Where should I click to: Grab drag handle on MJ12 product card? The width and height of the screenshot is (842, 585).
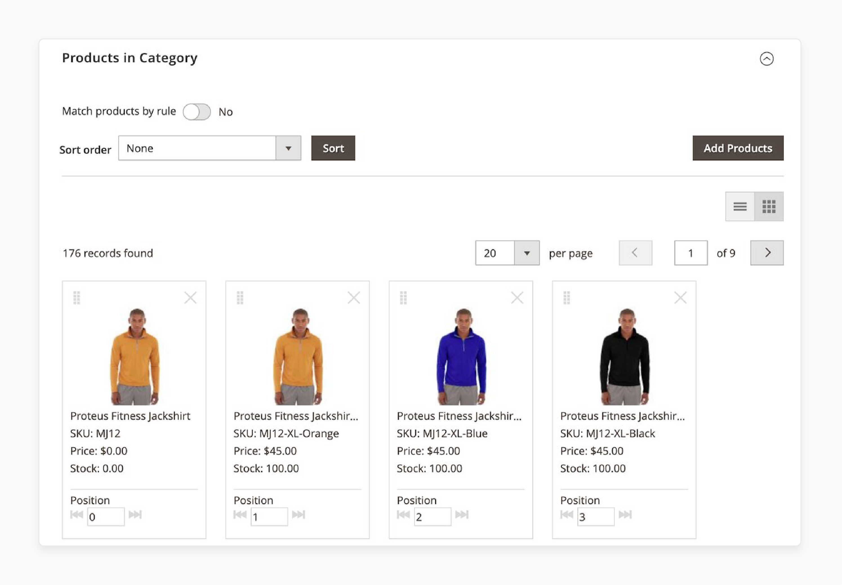(77, 298)
